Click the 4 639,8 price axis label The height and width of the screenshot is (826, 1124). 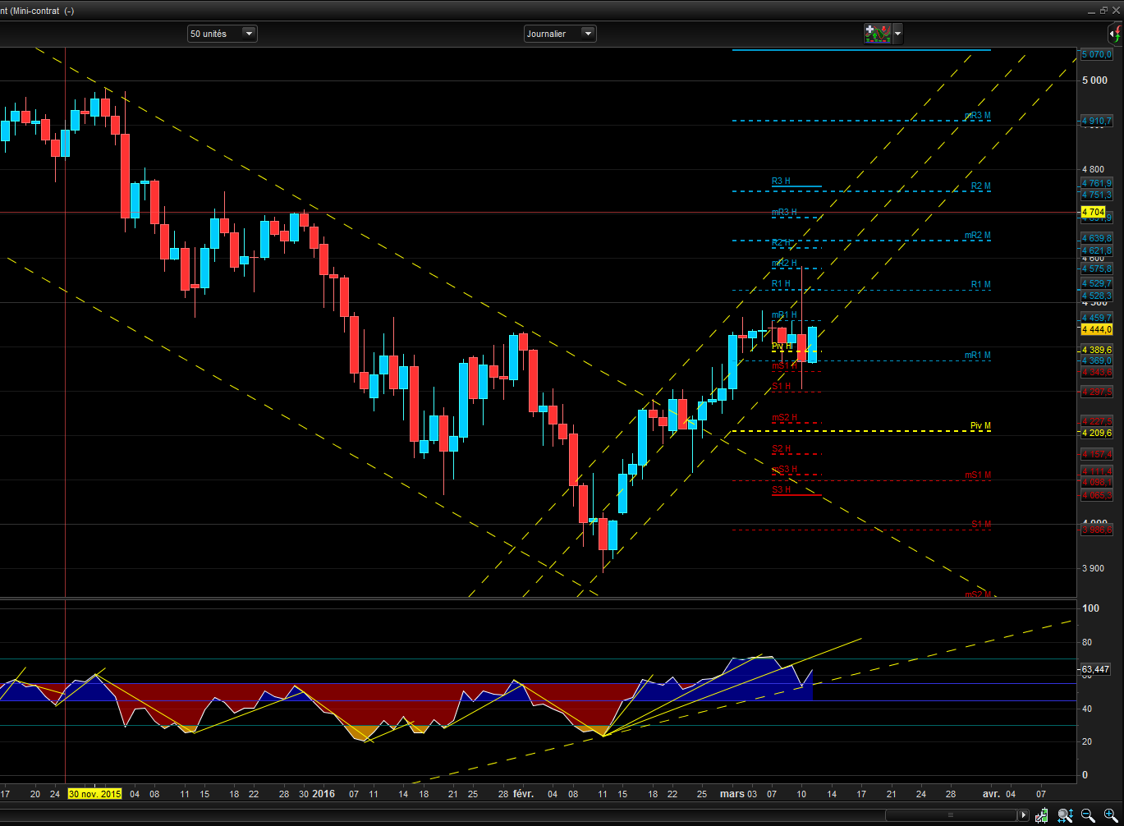[x=1096, y=238]
